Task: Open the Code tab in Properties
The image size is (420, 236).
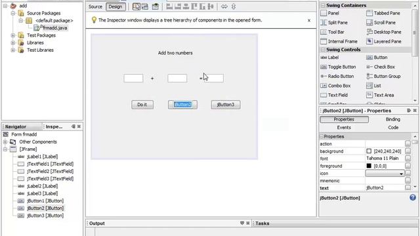Action: pyautogui.click(x=393, y=128)
